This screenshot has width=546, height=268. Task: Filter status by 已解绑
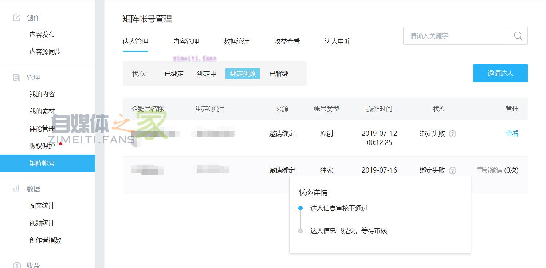pos(279,74)
